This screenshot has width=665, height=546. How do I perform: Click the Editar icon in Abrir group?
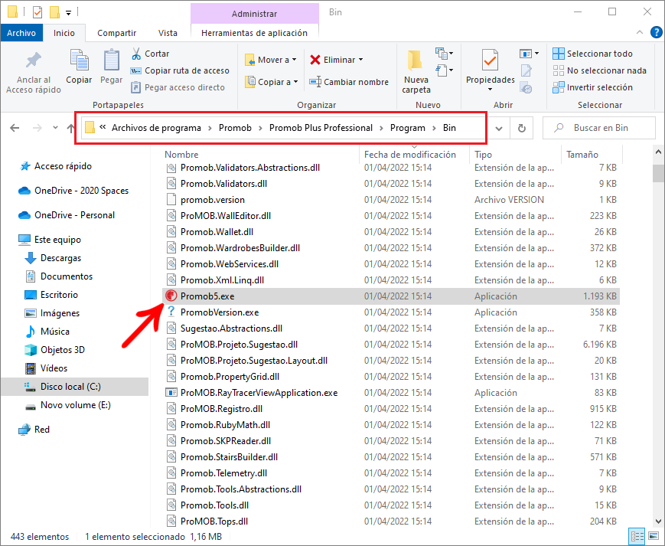point(526,70)
